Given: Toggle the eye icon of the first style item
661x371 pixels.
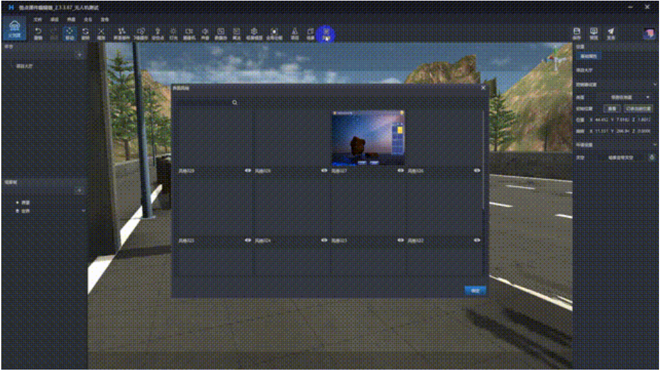Looking at the screenshot, I should tap(247, 171).
